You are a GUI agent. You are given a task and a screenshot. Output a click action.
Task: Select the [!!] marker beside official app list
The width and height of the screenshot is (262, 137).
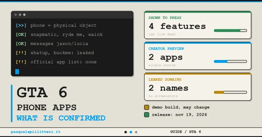click(x=21, y=62)
